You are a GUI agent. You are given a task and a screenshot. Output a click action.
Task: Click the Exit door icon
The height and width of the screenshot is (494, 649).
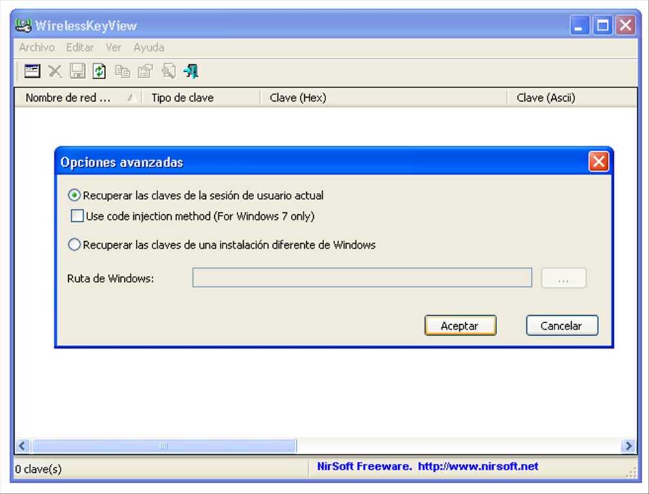(x=191, y=71)
